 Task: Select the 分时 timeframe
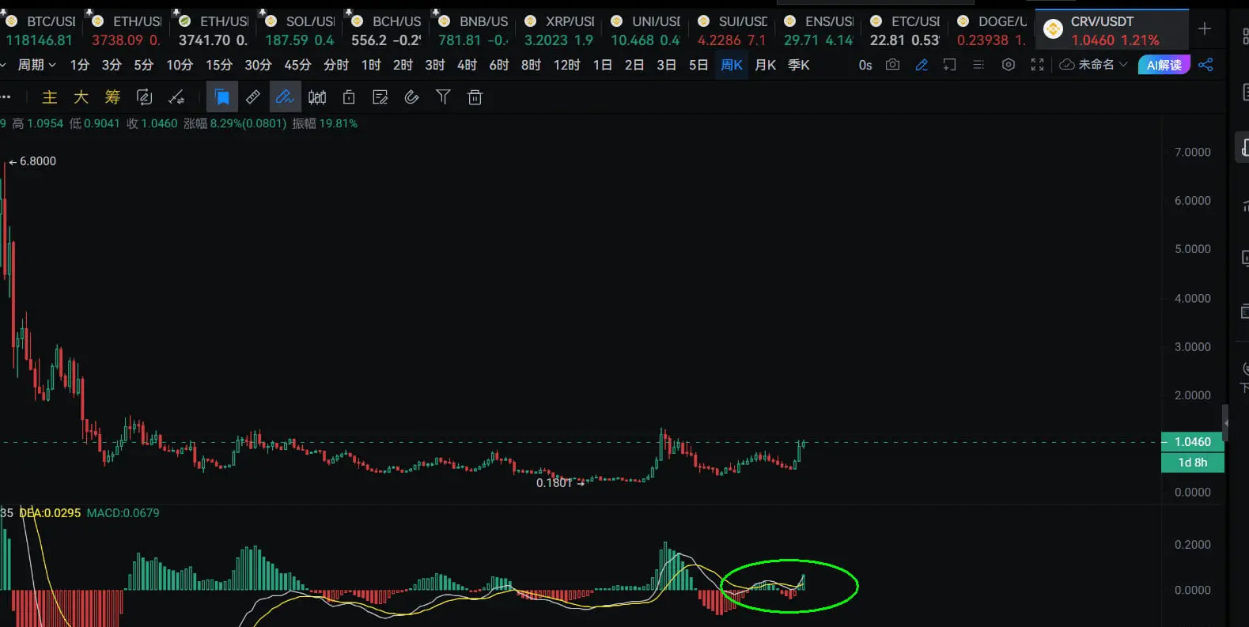336,65
